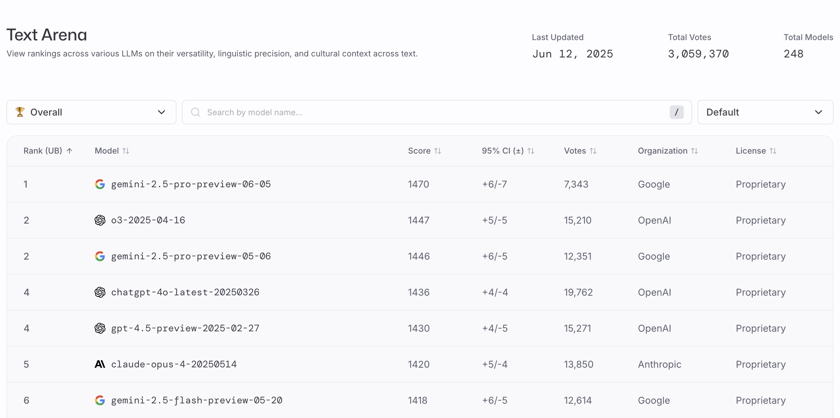Sort table by Rank (UB) column

tap(48, 151)
